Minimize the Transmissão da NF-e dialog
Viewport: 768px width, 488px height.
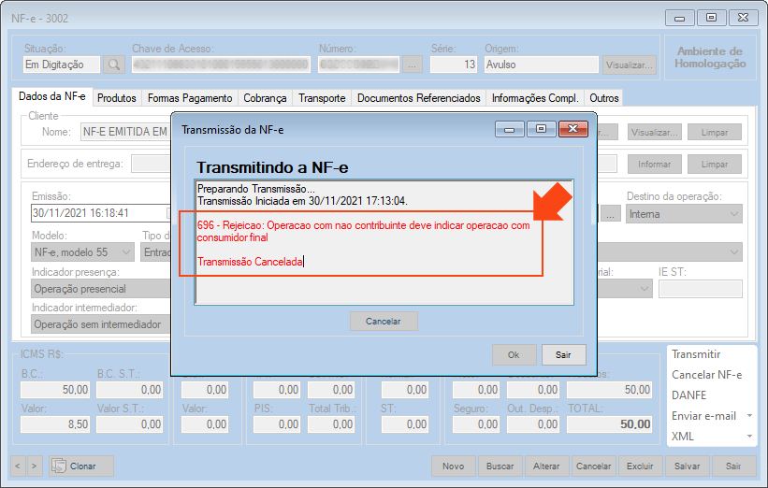tap(511, 130)
